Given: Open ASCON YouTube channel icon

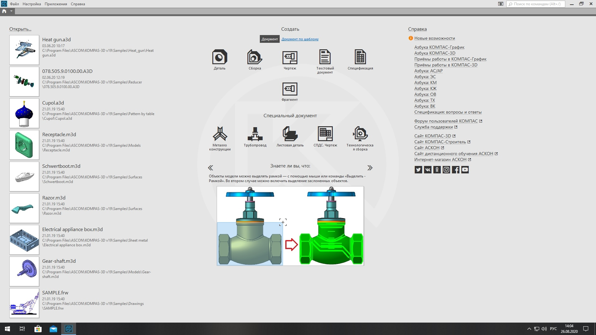Looking at the screenshot, I should click(465, 170).
